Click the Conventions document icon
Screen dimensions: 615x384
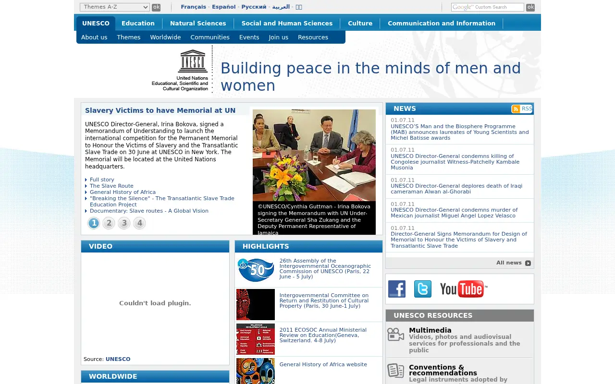pyautogui.click(x=396, y=371)
